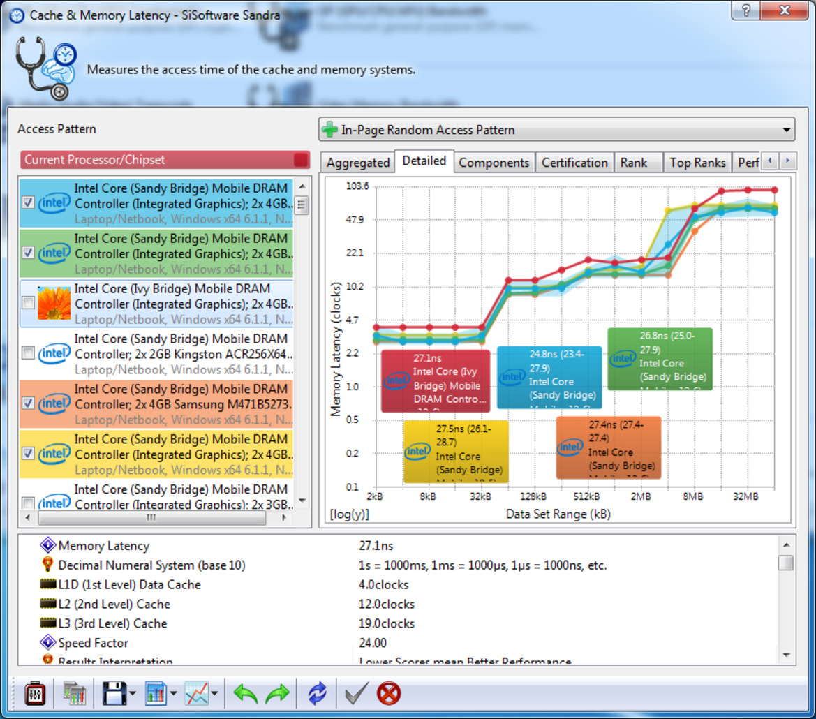The height and width of the screenshot is (719, 816).
Task: Check the partially visible 2x 3GB entry checkbox
Action: click(28, 503)
